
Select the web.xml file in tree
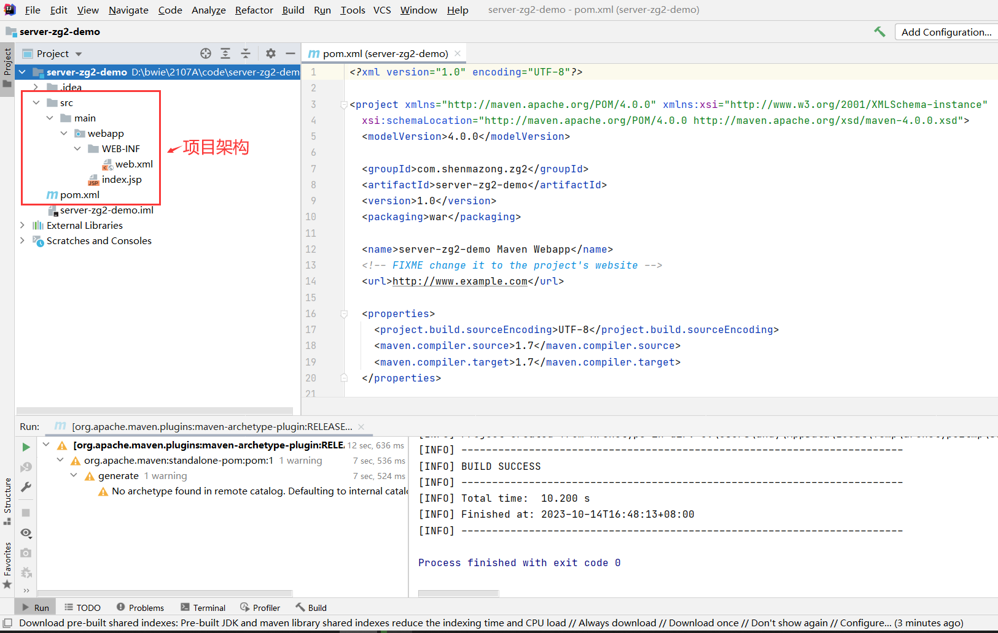pos(128,164)
